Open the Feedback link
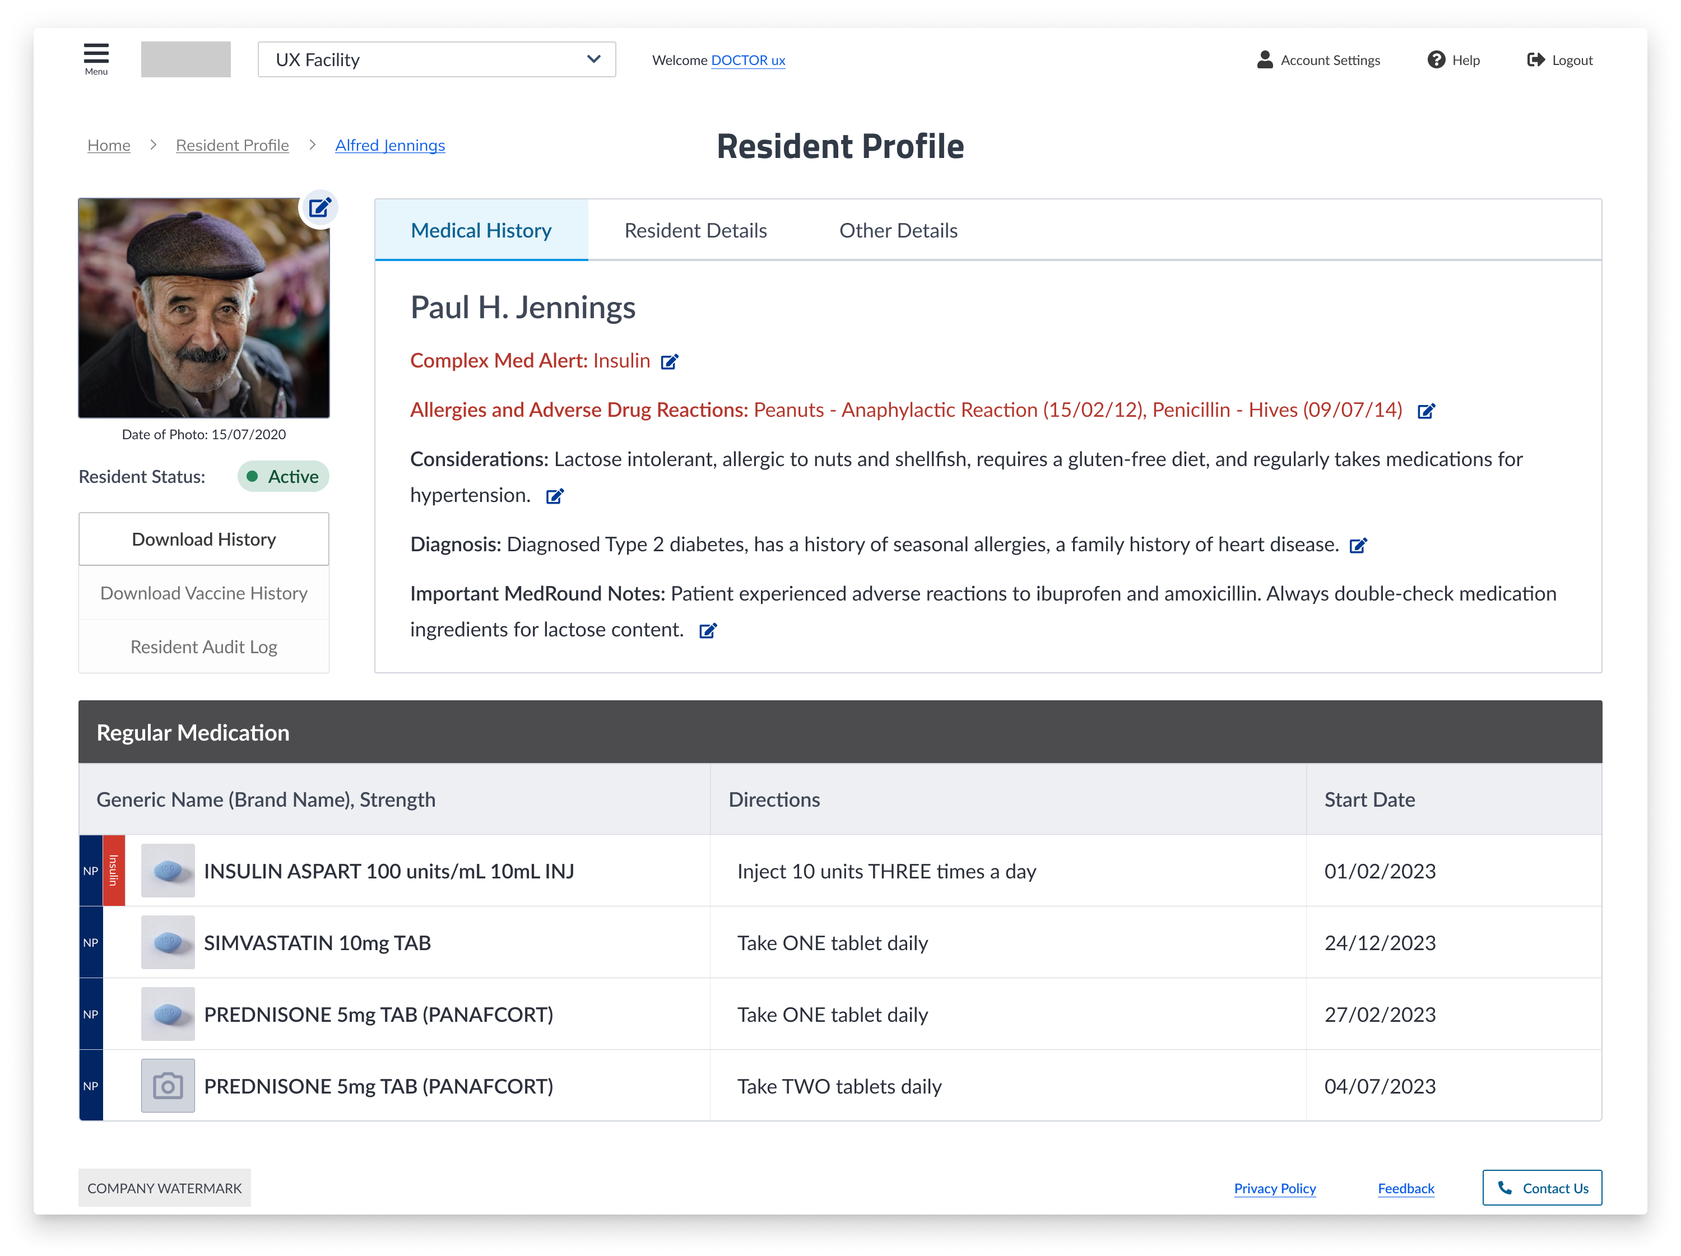 pyautogui.click(x=1406, y=1188)
